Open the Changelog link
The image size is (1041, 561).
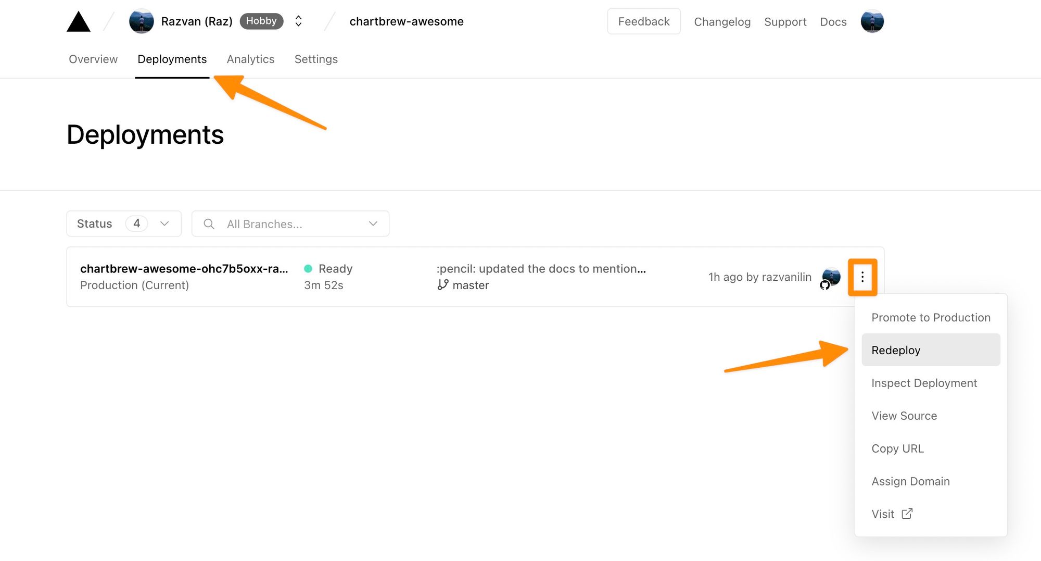tap(722, 22)
